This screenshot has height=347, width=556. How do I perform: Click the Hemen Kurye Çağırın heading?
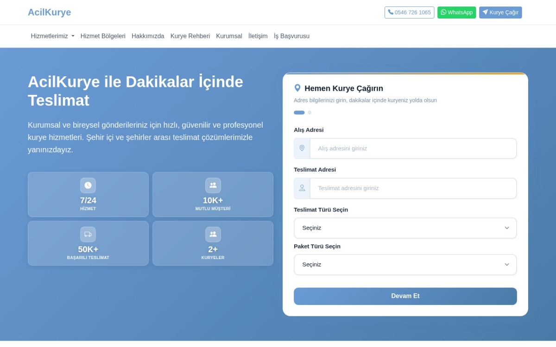[x=344, y=88]
